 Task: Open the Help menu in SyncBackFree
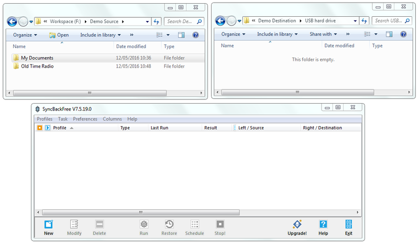pos(133,119)
